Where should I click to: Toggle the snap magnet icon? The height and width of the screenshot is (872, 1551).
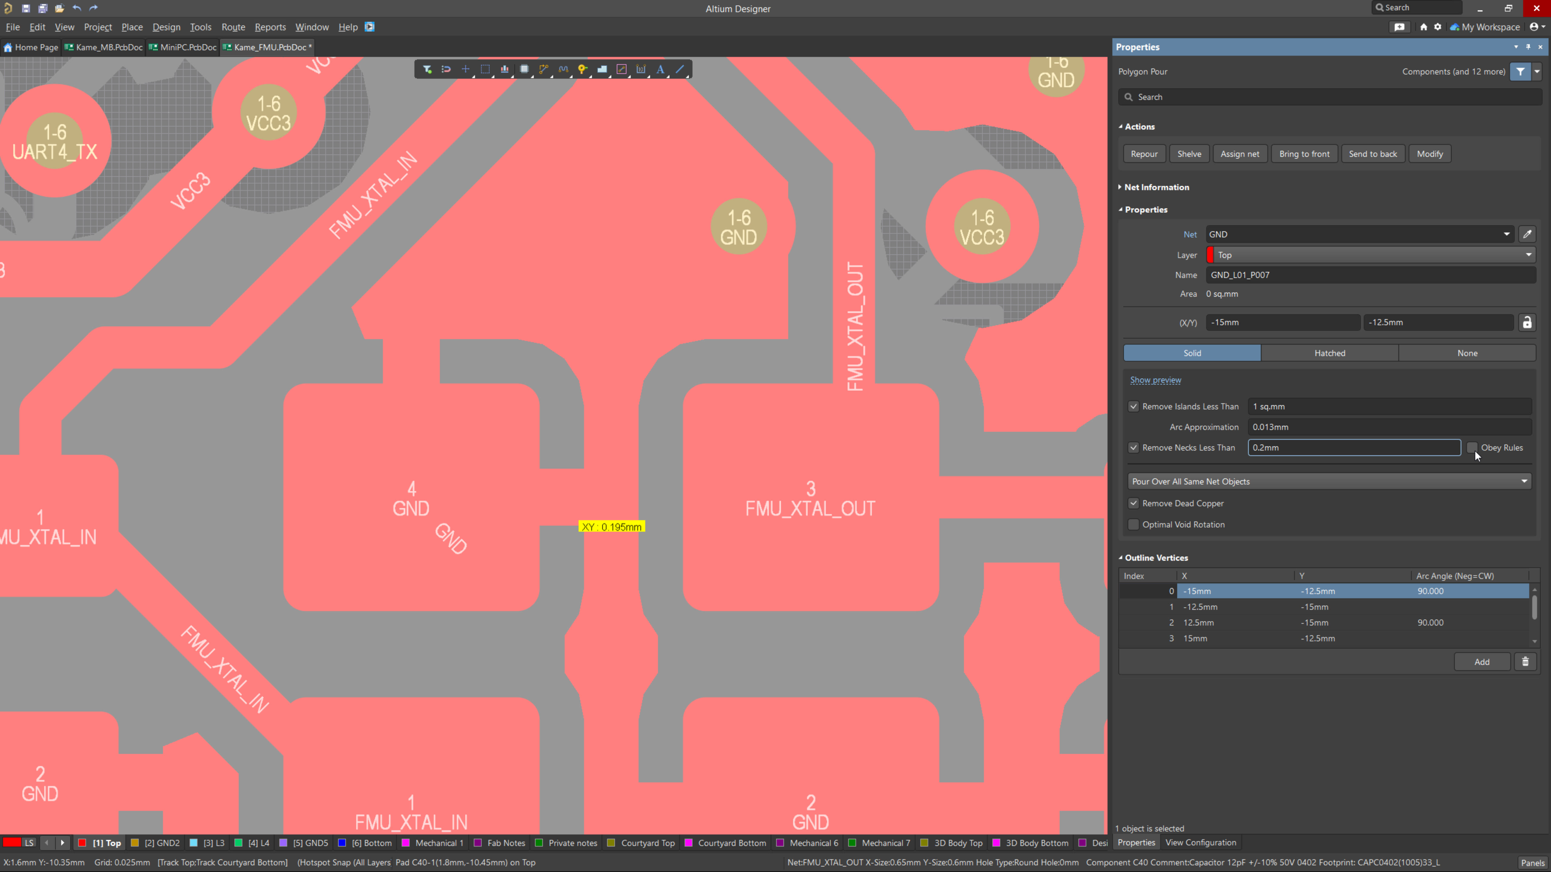[446, 69]
